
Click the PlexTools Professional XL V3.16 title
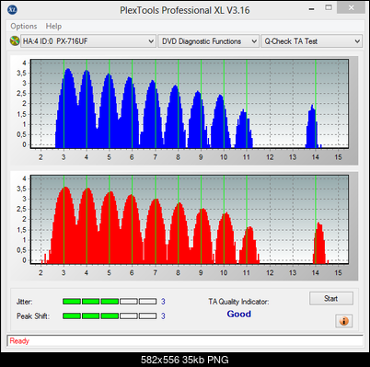[x=185, y=10]
